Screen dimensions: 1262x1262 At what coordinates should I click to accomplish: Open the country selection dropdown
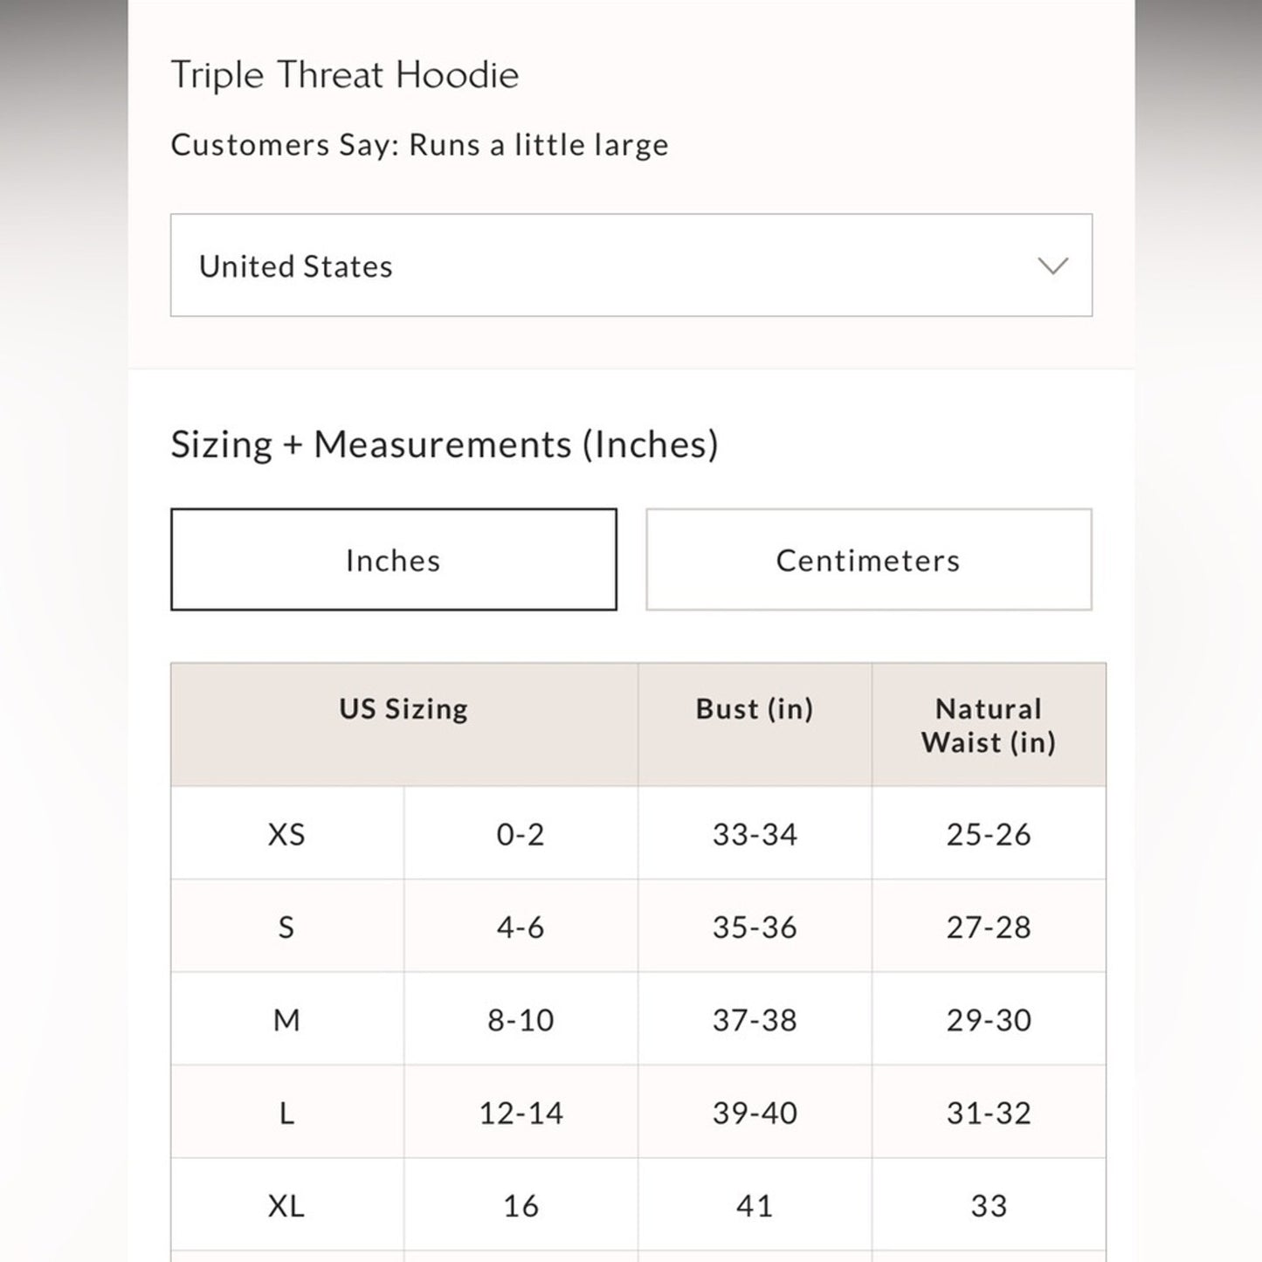[x=631, y=266]
